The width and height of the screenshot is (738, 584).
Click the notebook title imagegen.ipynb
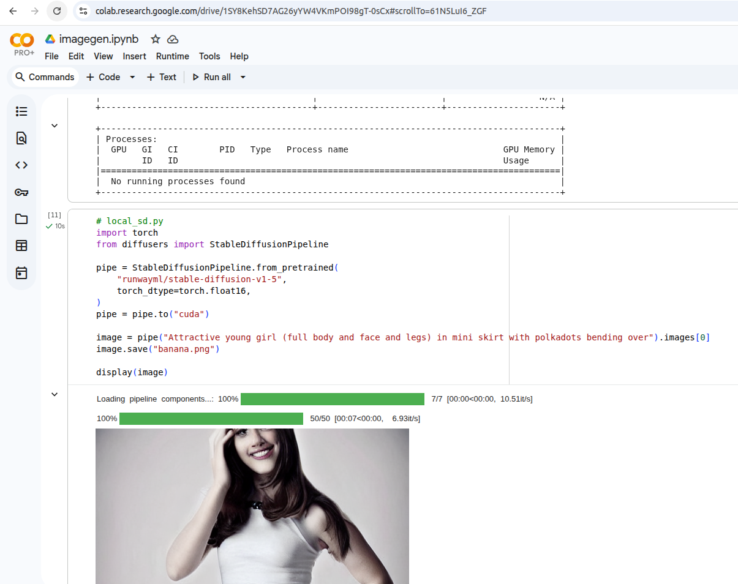[x=99, y=39]
